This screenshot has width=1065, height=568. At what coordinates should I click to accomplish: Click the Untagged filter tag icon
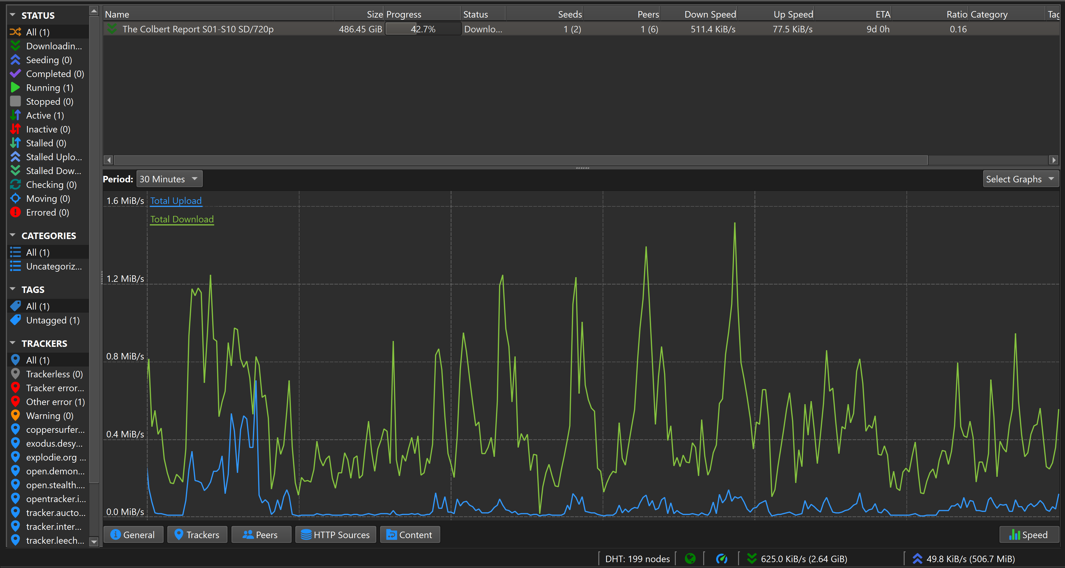(15, 320)
